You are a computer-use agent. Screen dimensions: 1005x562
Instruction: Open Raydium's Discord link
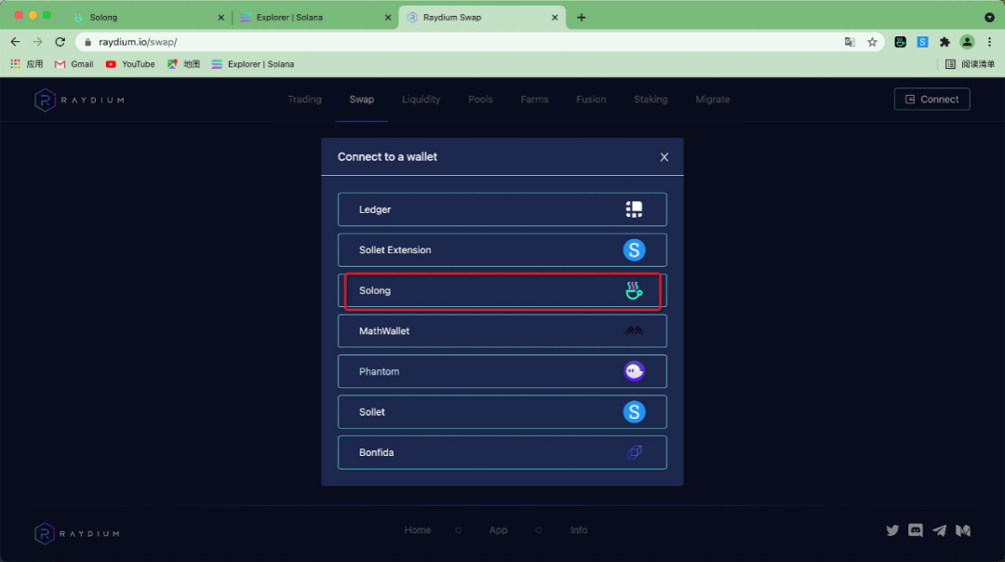click(x=916, y=530)
